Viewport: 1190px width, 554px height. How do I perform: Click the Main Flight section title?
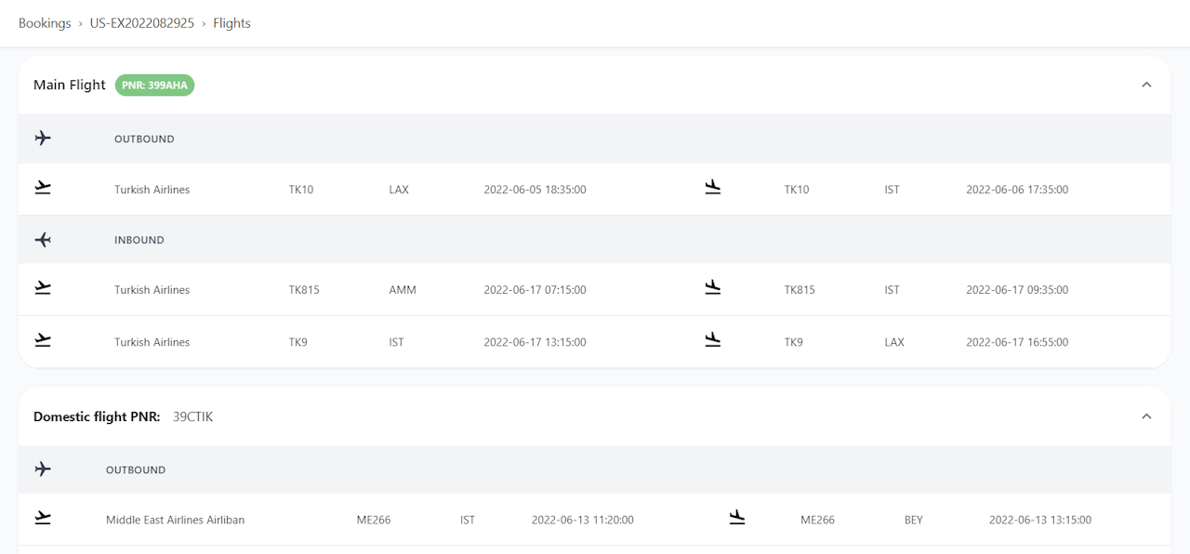(70, 85)
